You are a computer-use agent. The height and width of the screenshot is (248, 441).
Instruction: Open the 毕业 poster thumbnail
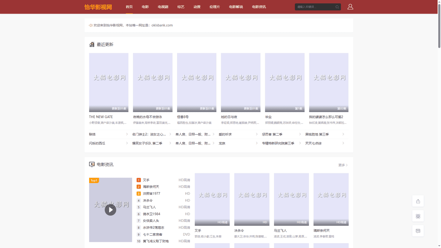point(285,82)
